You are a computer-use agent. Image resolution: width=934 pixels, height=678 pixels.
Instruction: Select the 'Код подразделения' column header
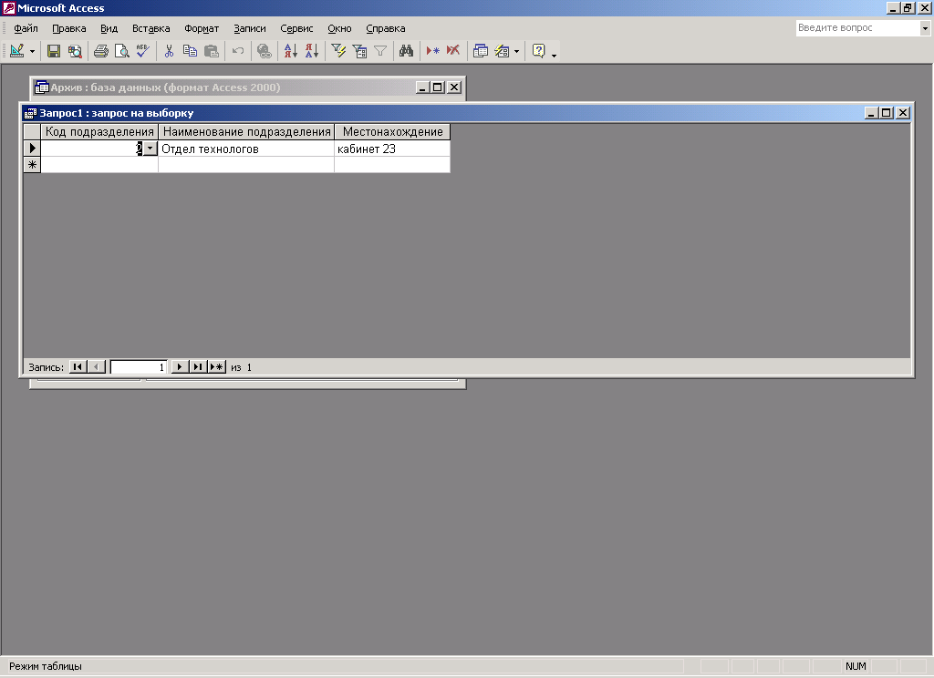[x=99, y=131]
